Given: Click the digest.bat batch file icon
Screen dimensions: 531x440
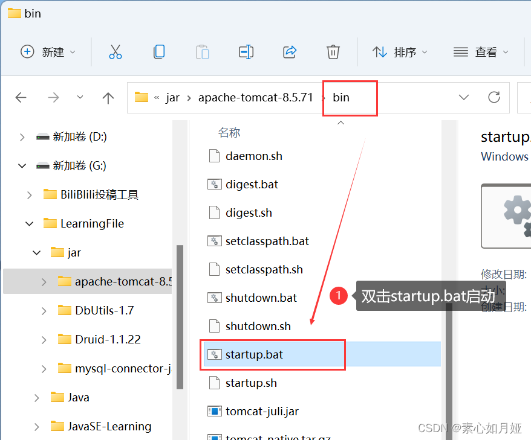Looking at the screenshot, I should [214, 185].
